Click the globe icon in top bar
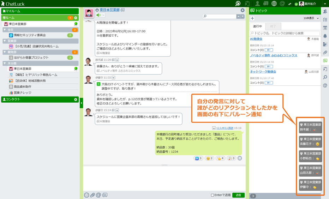This screenshot has height=199, width=329. click(x=274, y=4)
